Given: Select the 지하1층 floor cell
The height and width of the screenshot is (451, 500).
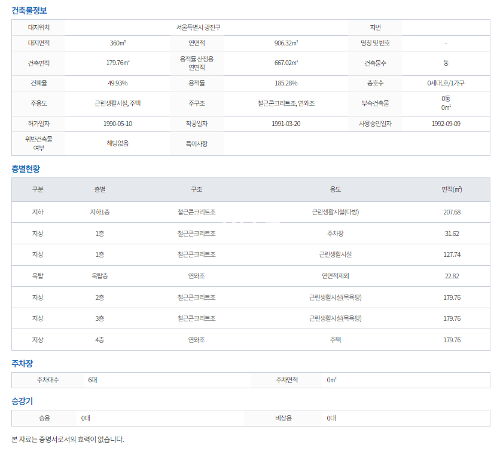Looking at the screenshot, I should tap(99, 212).
